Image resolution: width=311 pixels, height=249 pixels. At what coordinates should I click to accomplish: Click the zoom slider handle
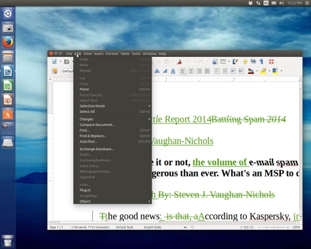click(x=278, y=227)
